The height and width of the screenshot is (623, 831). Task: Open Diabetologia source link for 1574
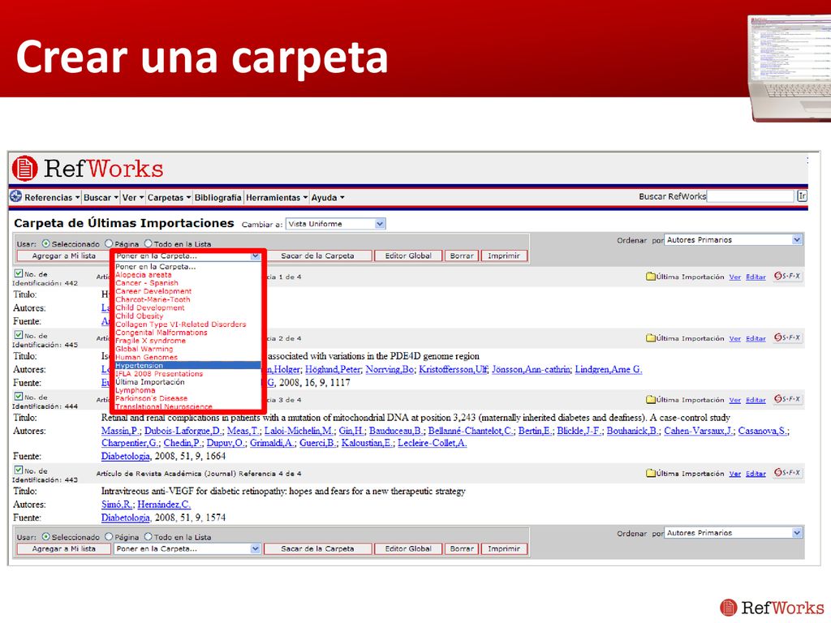126,518
